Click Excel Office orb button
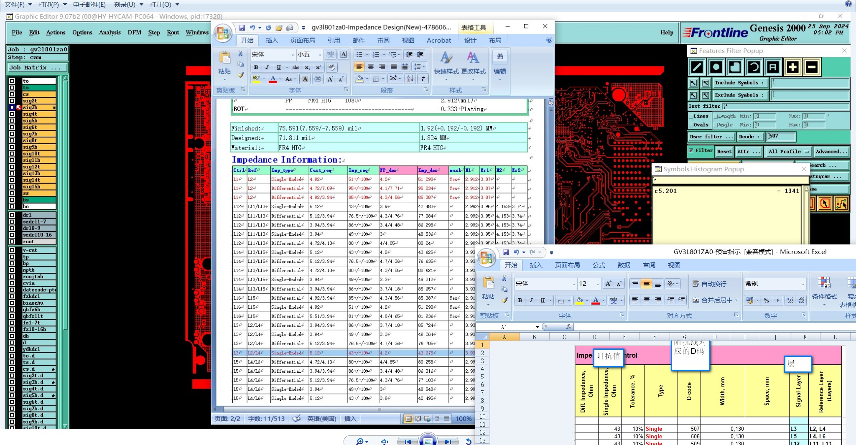Image resolution: width=856 pixels, height=445 pixels. 487,257
